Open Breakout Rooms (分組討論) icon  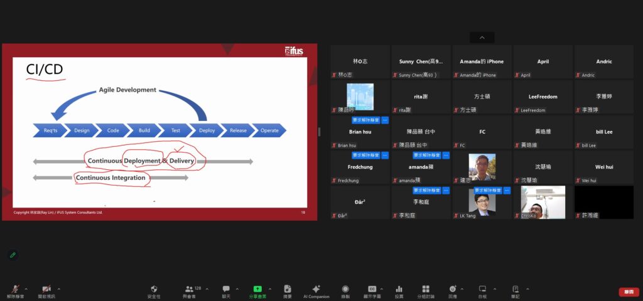tap(425, 289)
